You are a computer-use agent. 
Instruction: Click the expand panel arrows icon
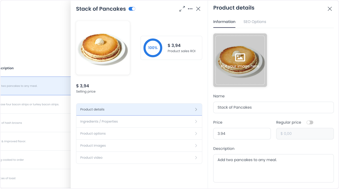[x=182, y=9]
